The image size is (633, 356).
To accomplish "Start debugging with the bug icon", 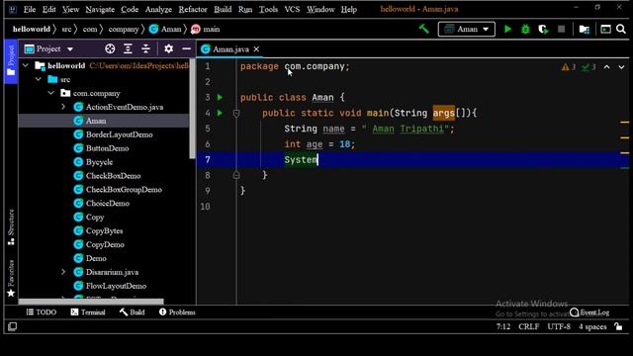I will (x=525, y=29).
